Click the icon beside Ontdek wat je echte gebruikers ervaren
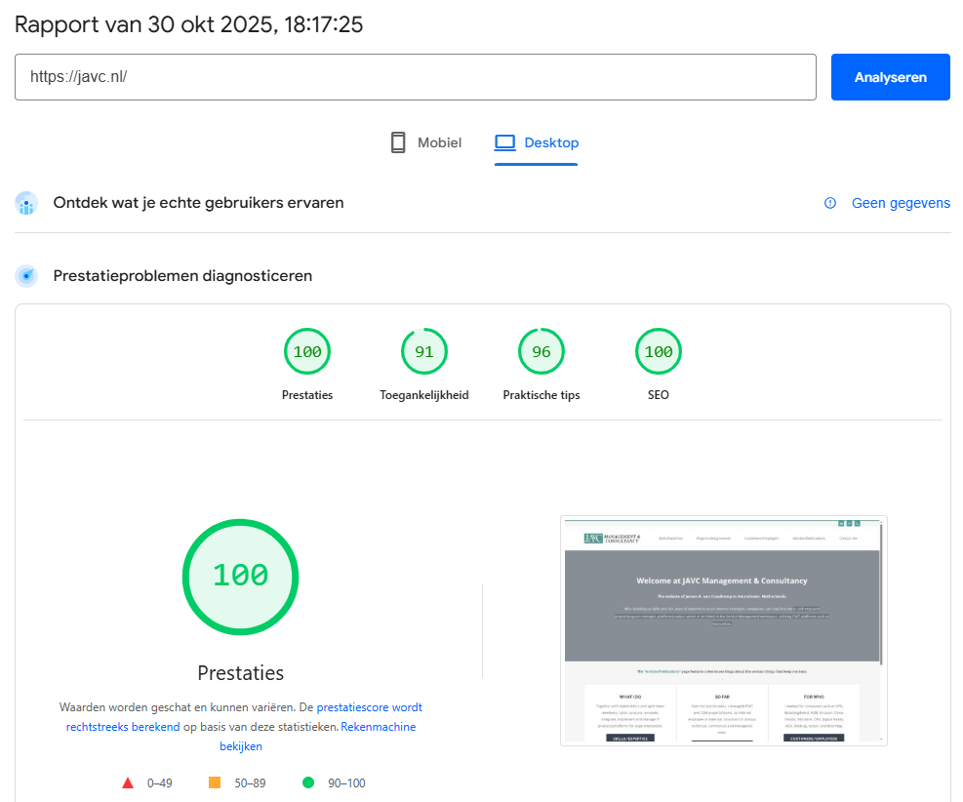Screen dimensions: 963x802 (26, 203)
